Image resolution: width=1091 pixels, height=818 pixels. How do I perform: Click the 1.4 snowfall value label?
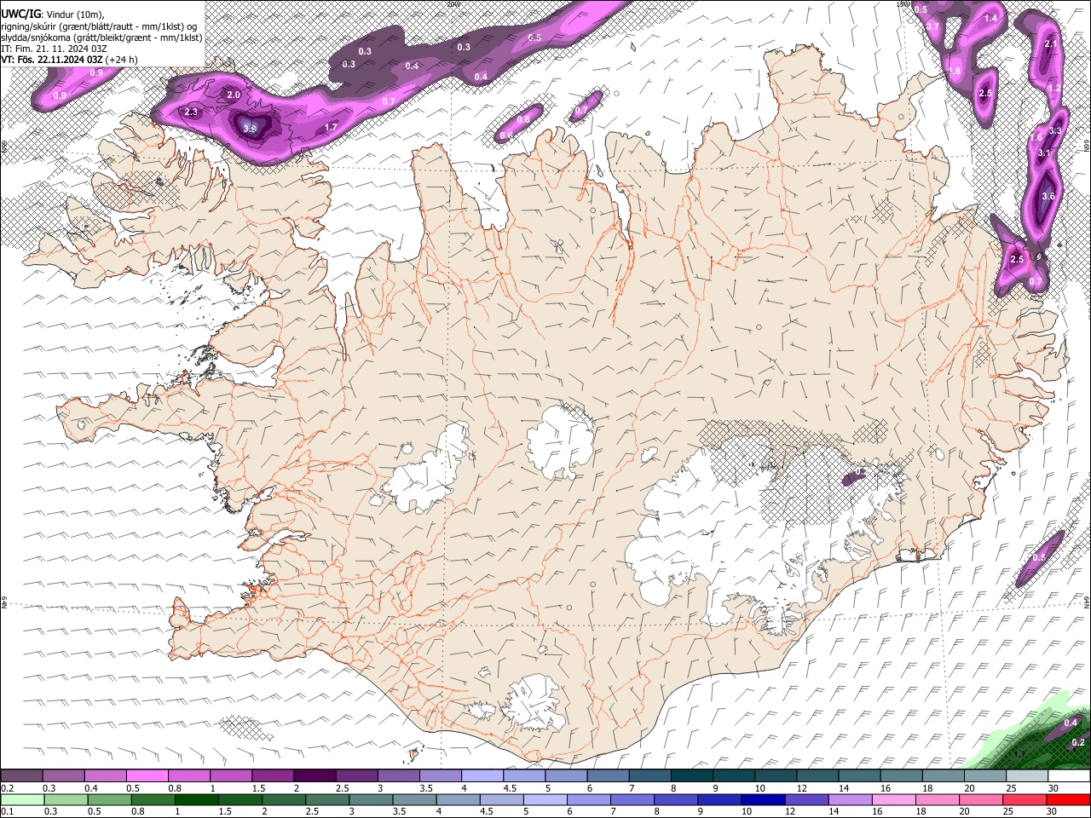point(991,18)
